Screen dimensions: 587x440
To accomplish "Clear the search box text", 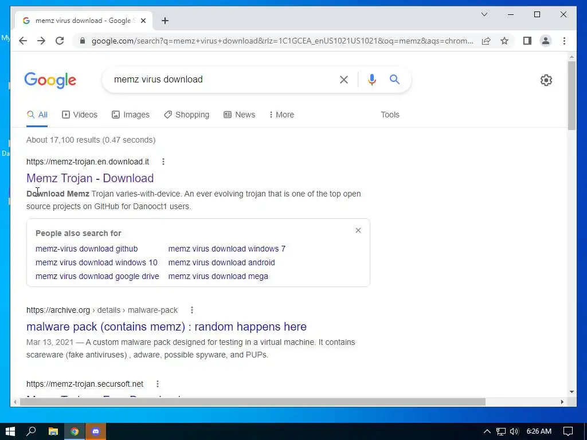I will pyautogui.click(x=344, y=79).
